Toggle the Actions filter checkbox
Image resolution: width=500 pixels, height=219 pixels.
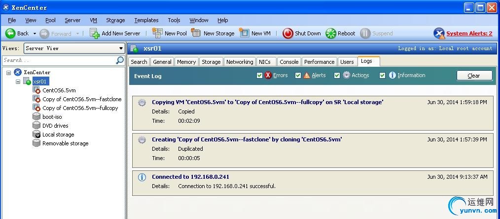337,76
